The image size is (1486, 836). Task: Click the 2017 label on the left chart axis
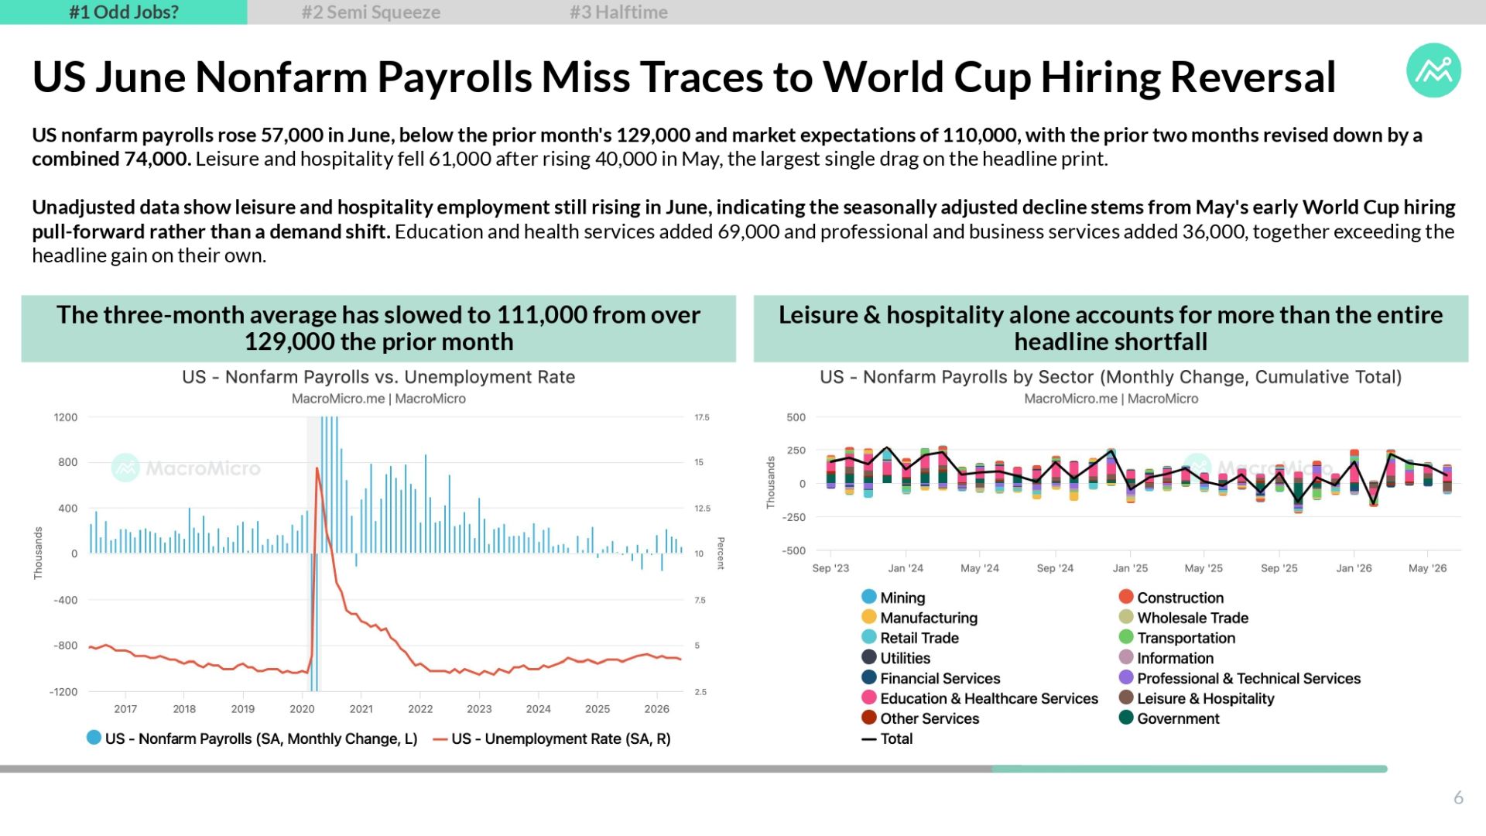click(125, 708)
